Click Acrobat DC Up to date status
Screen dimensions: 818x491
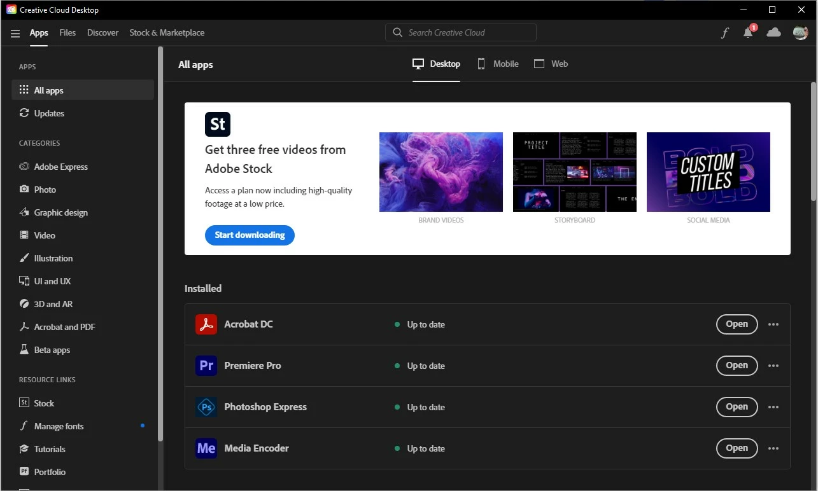[420, 324]
